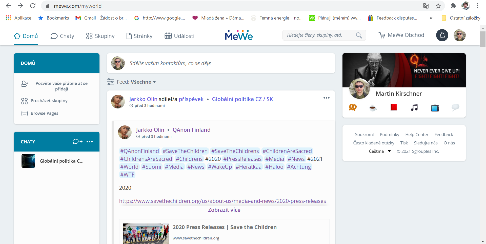Image resolution: width=486 pixels, height=244 pixels.
Task: Switch to the Události tab
Action: point(179,36)
